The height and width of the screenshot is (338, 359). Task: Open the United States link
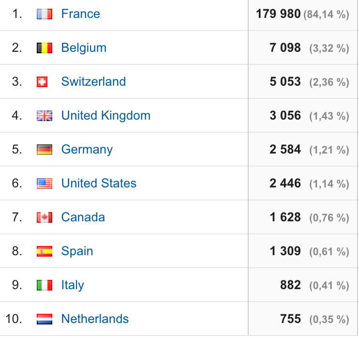click(99, 183)
